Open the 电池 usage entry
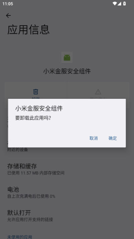134x239 pixels. (x=67, y=192)
